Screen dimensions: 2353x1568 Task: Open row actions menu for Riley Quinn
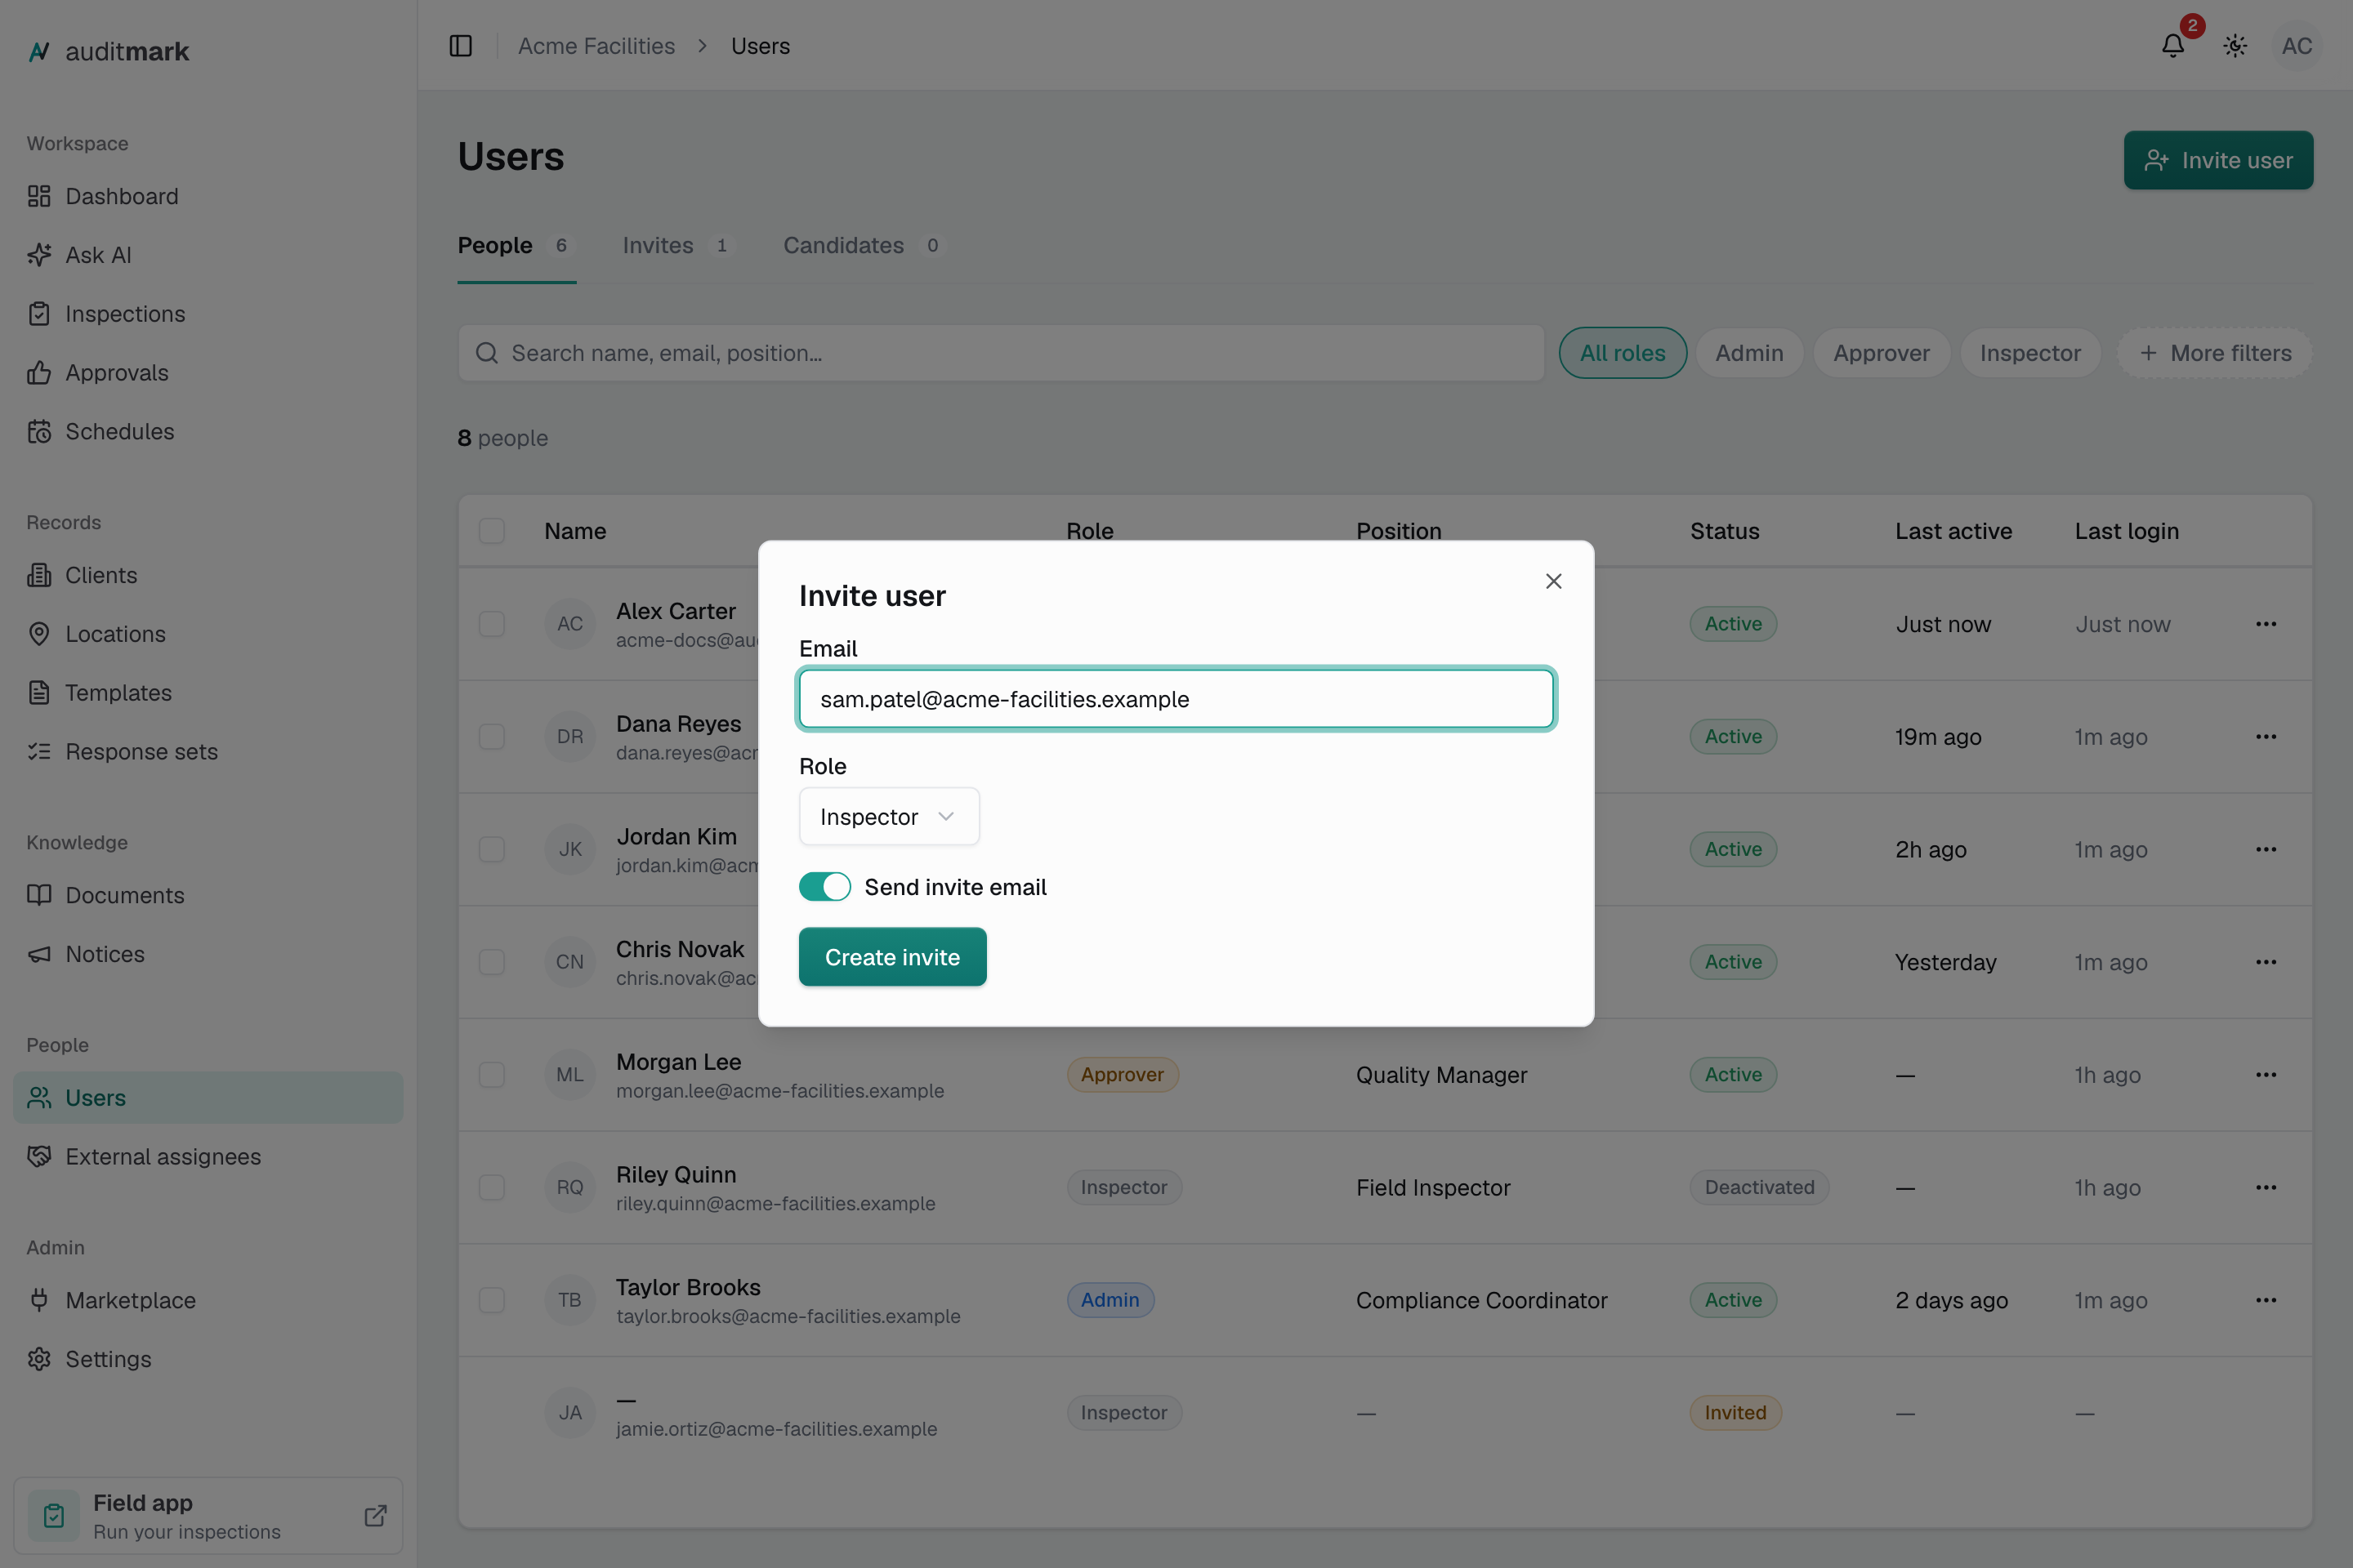pyautogui.click(x=2266, y=1188)
